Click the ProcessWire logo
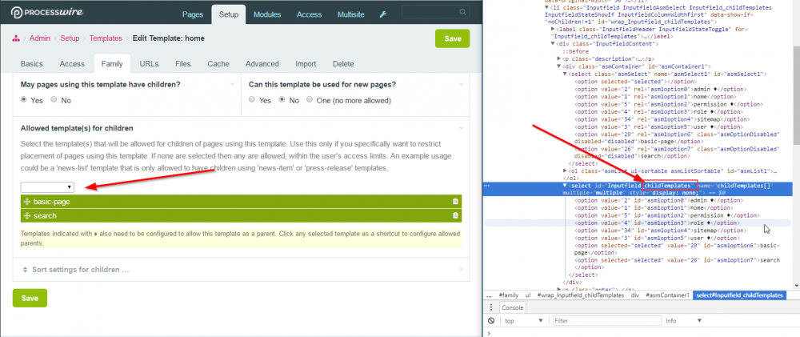The image size is (800, 337). [47, 12]
